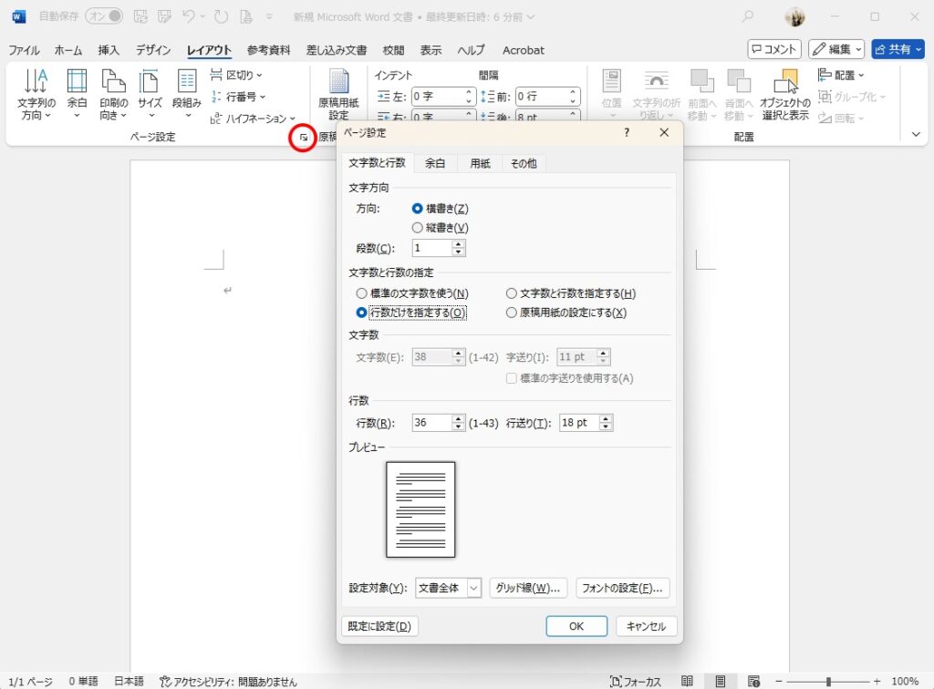Switch to the 余白 tab in dialog
This screenshot has width=934, height=689.
(435, 163)
